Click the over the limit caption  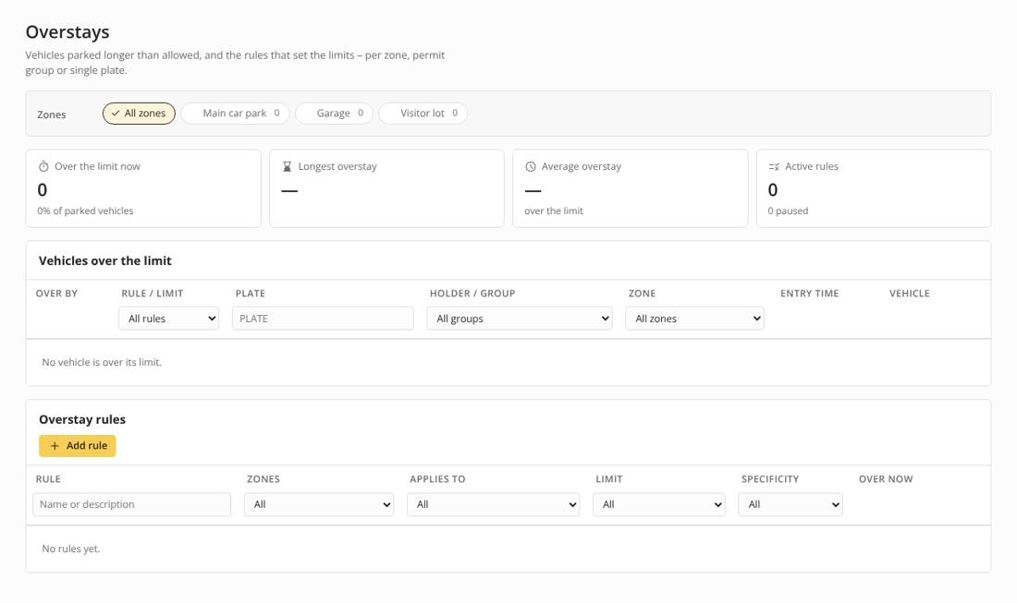tap(553, 211)
